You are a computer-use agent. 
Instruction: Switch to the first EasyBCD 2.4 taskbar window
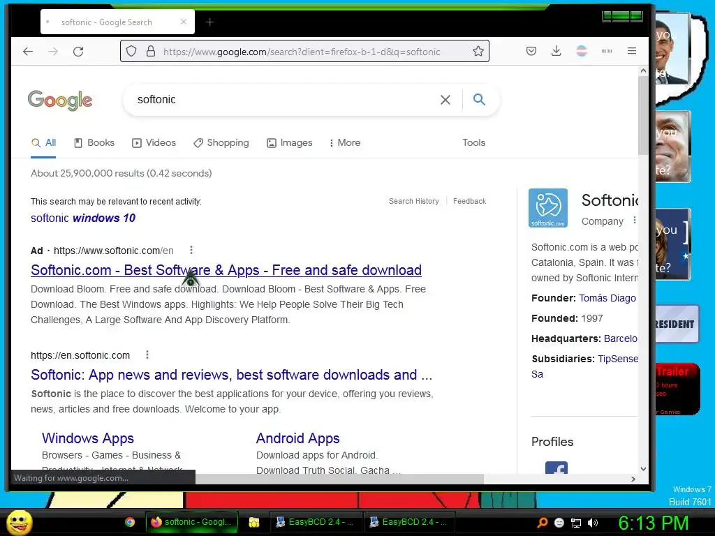tap(316, 522)
